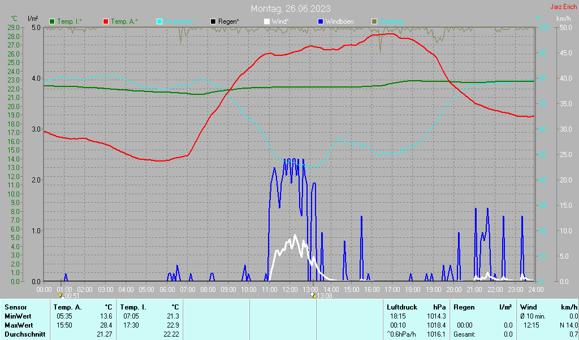Click the 'l/m²' axis unit above the chart

point(32,19)
